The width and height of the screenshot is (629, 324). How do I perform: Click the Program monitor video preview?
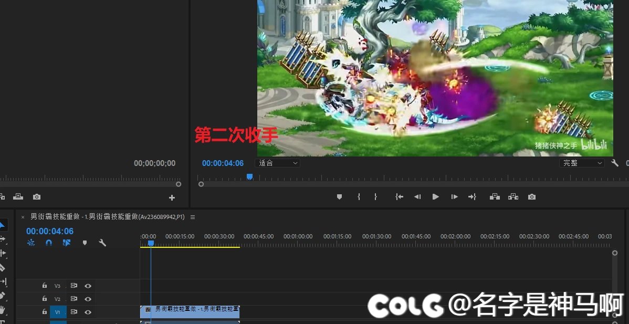coord(435,78)
